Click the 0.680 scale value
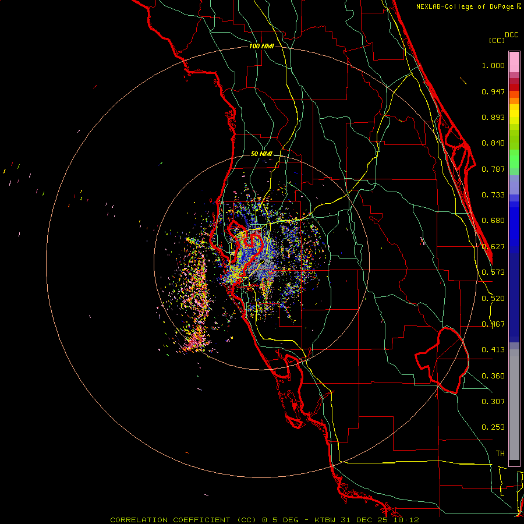Viewport: 524px width, 524px height. (493, 221)
